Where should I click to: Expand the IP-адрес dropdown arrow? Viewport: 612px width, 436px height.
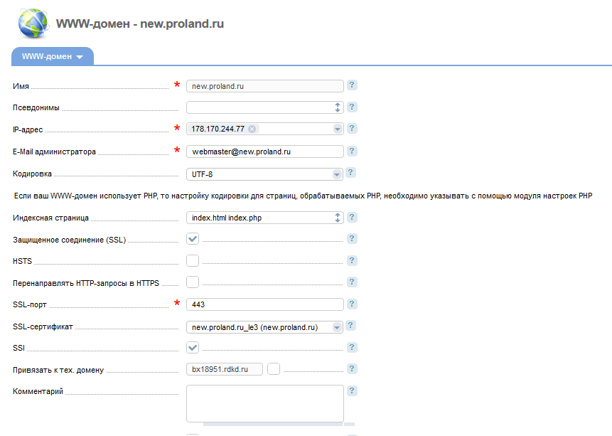(336, 129)
